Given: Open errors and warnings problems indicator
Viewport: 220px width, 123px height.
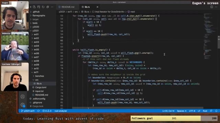Looking at the screenshot, I should tap(47, 111).
